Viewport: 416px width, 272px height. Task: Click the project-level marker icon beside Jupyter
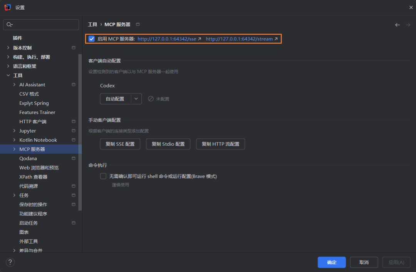coord(74,131)
